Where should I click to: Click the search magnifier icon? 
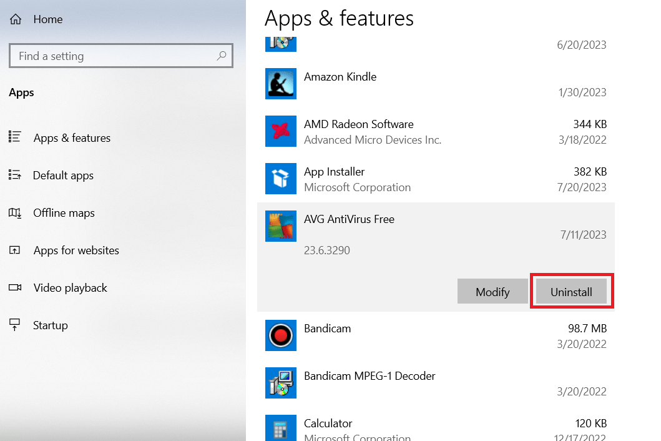(x=222, y=56)
